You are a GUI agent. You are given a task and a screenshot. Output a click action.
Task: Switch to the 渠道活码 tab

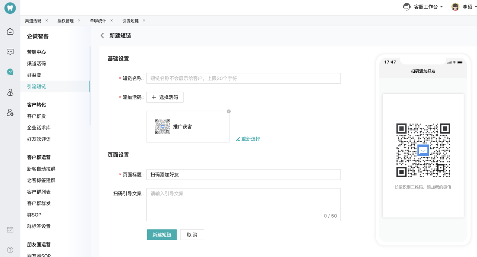(x=33, y=21)
